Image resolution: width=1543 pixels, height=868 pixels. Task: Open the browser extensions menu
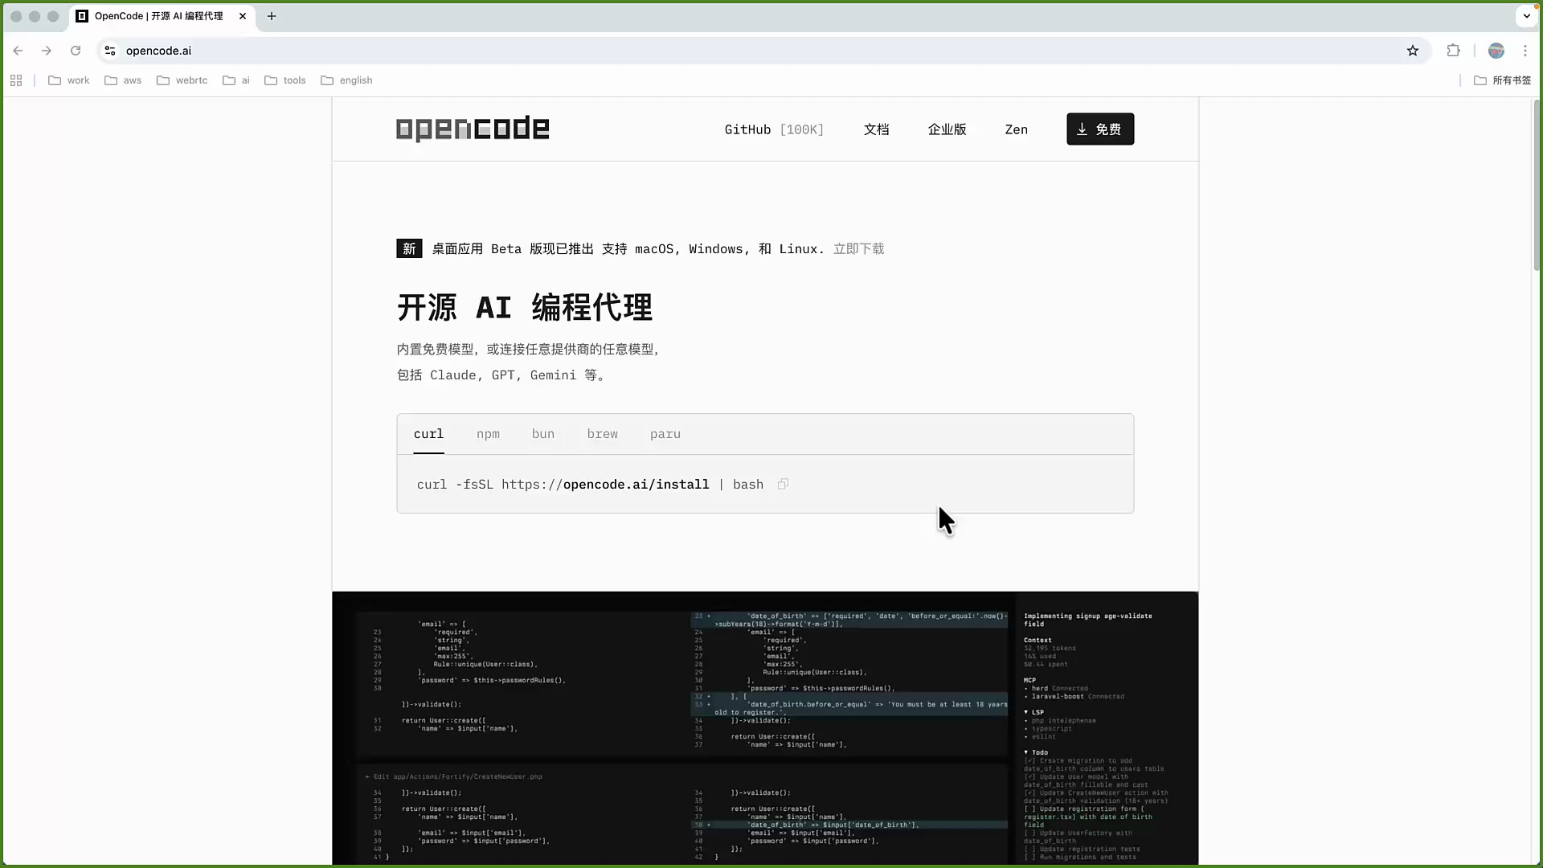(1453, 51)
